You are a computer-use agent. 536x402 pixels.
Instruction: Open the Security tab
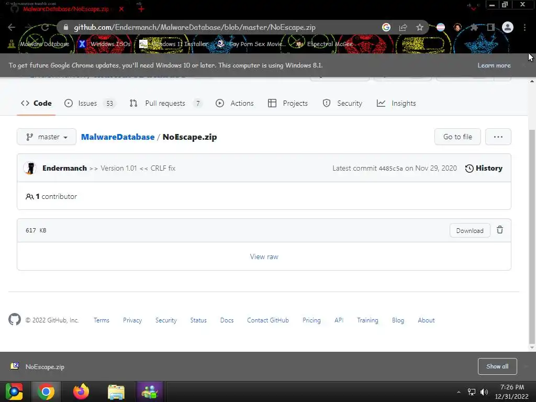coord(342,103)
